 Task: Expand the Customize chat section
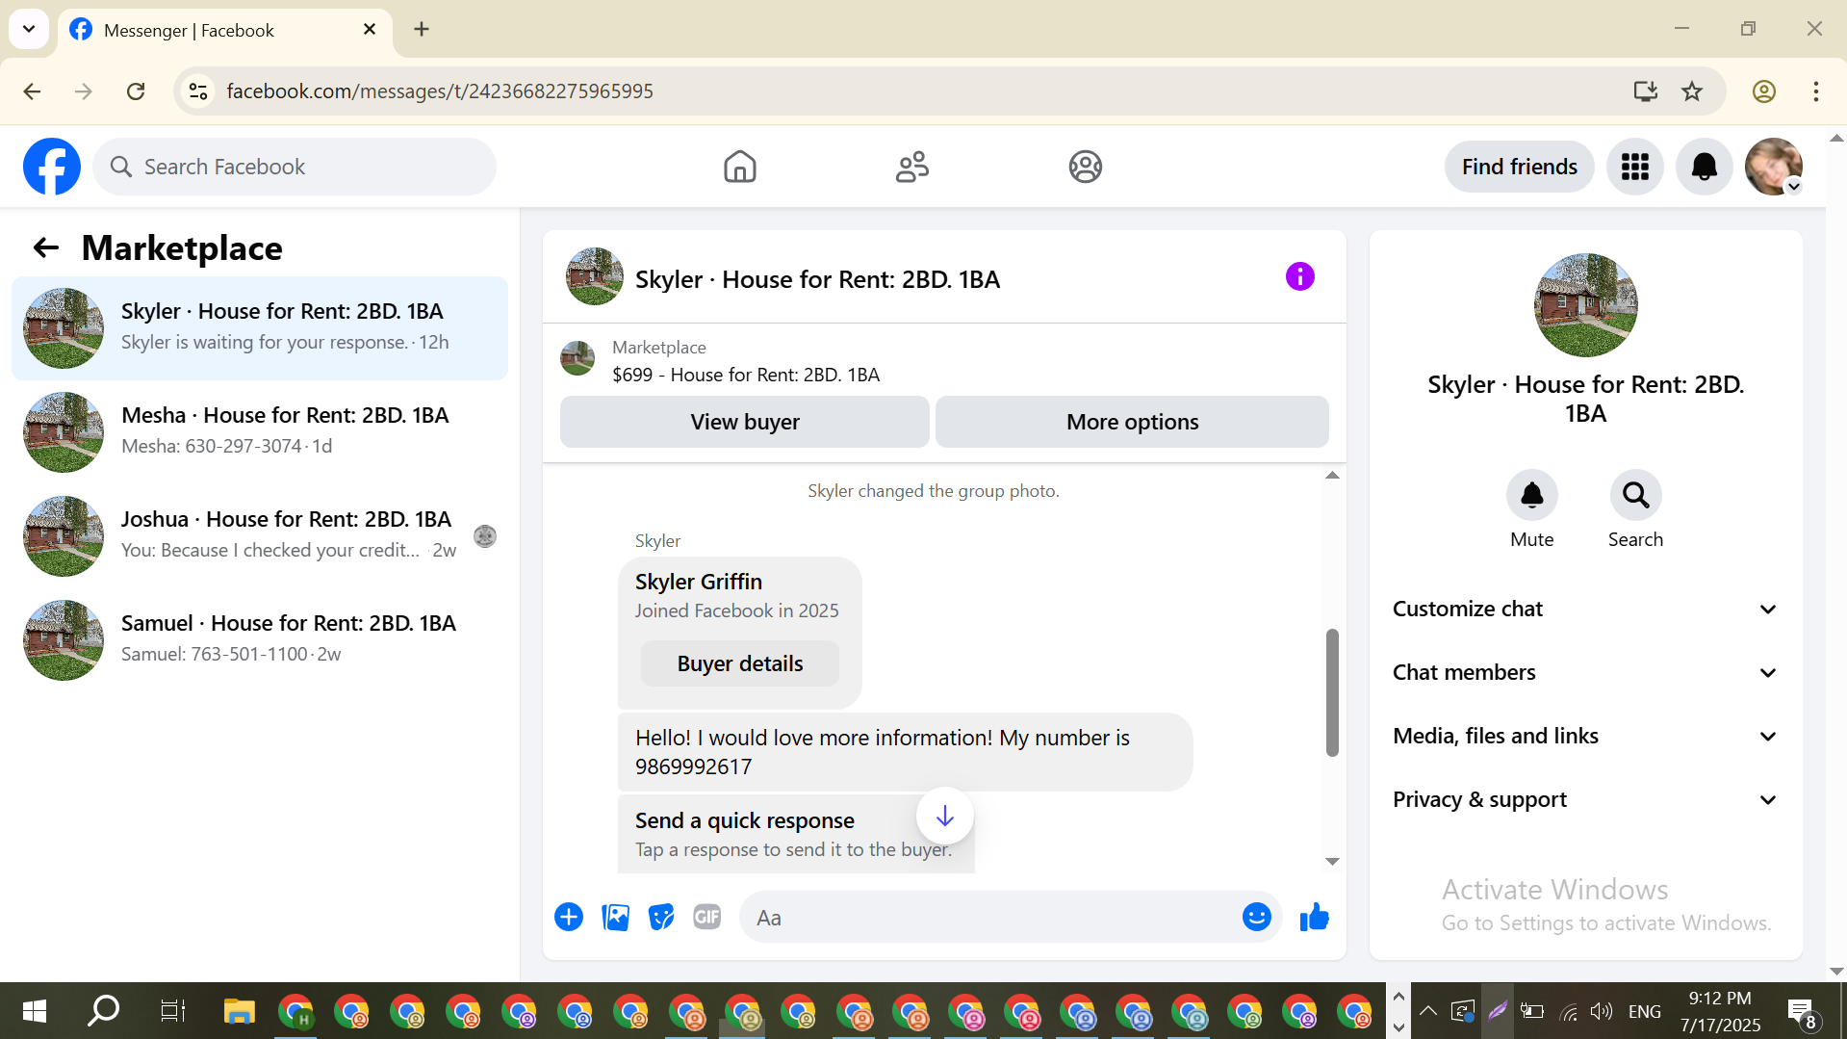[1585, 609]
